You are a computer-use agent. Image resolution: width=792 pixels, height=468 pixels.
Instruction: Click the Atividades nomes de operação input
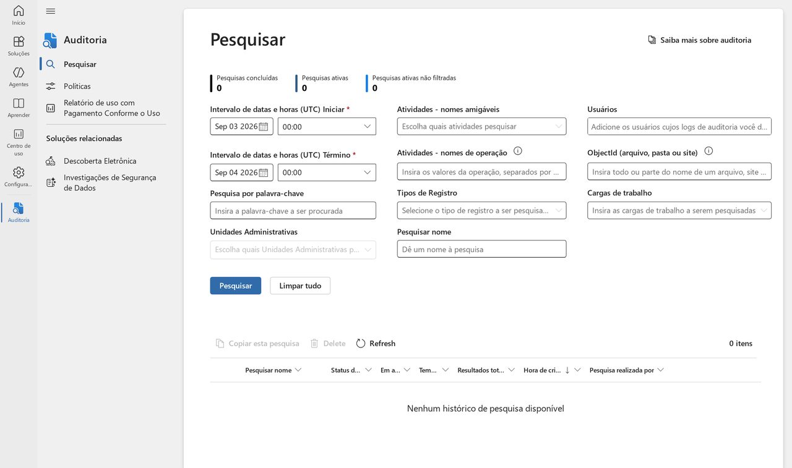(x=481, y=171)
